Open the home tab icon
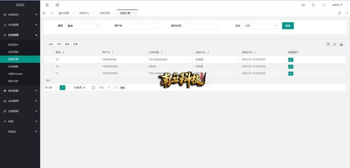Screen dimensions: 350x168 (52, 13)
